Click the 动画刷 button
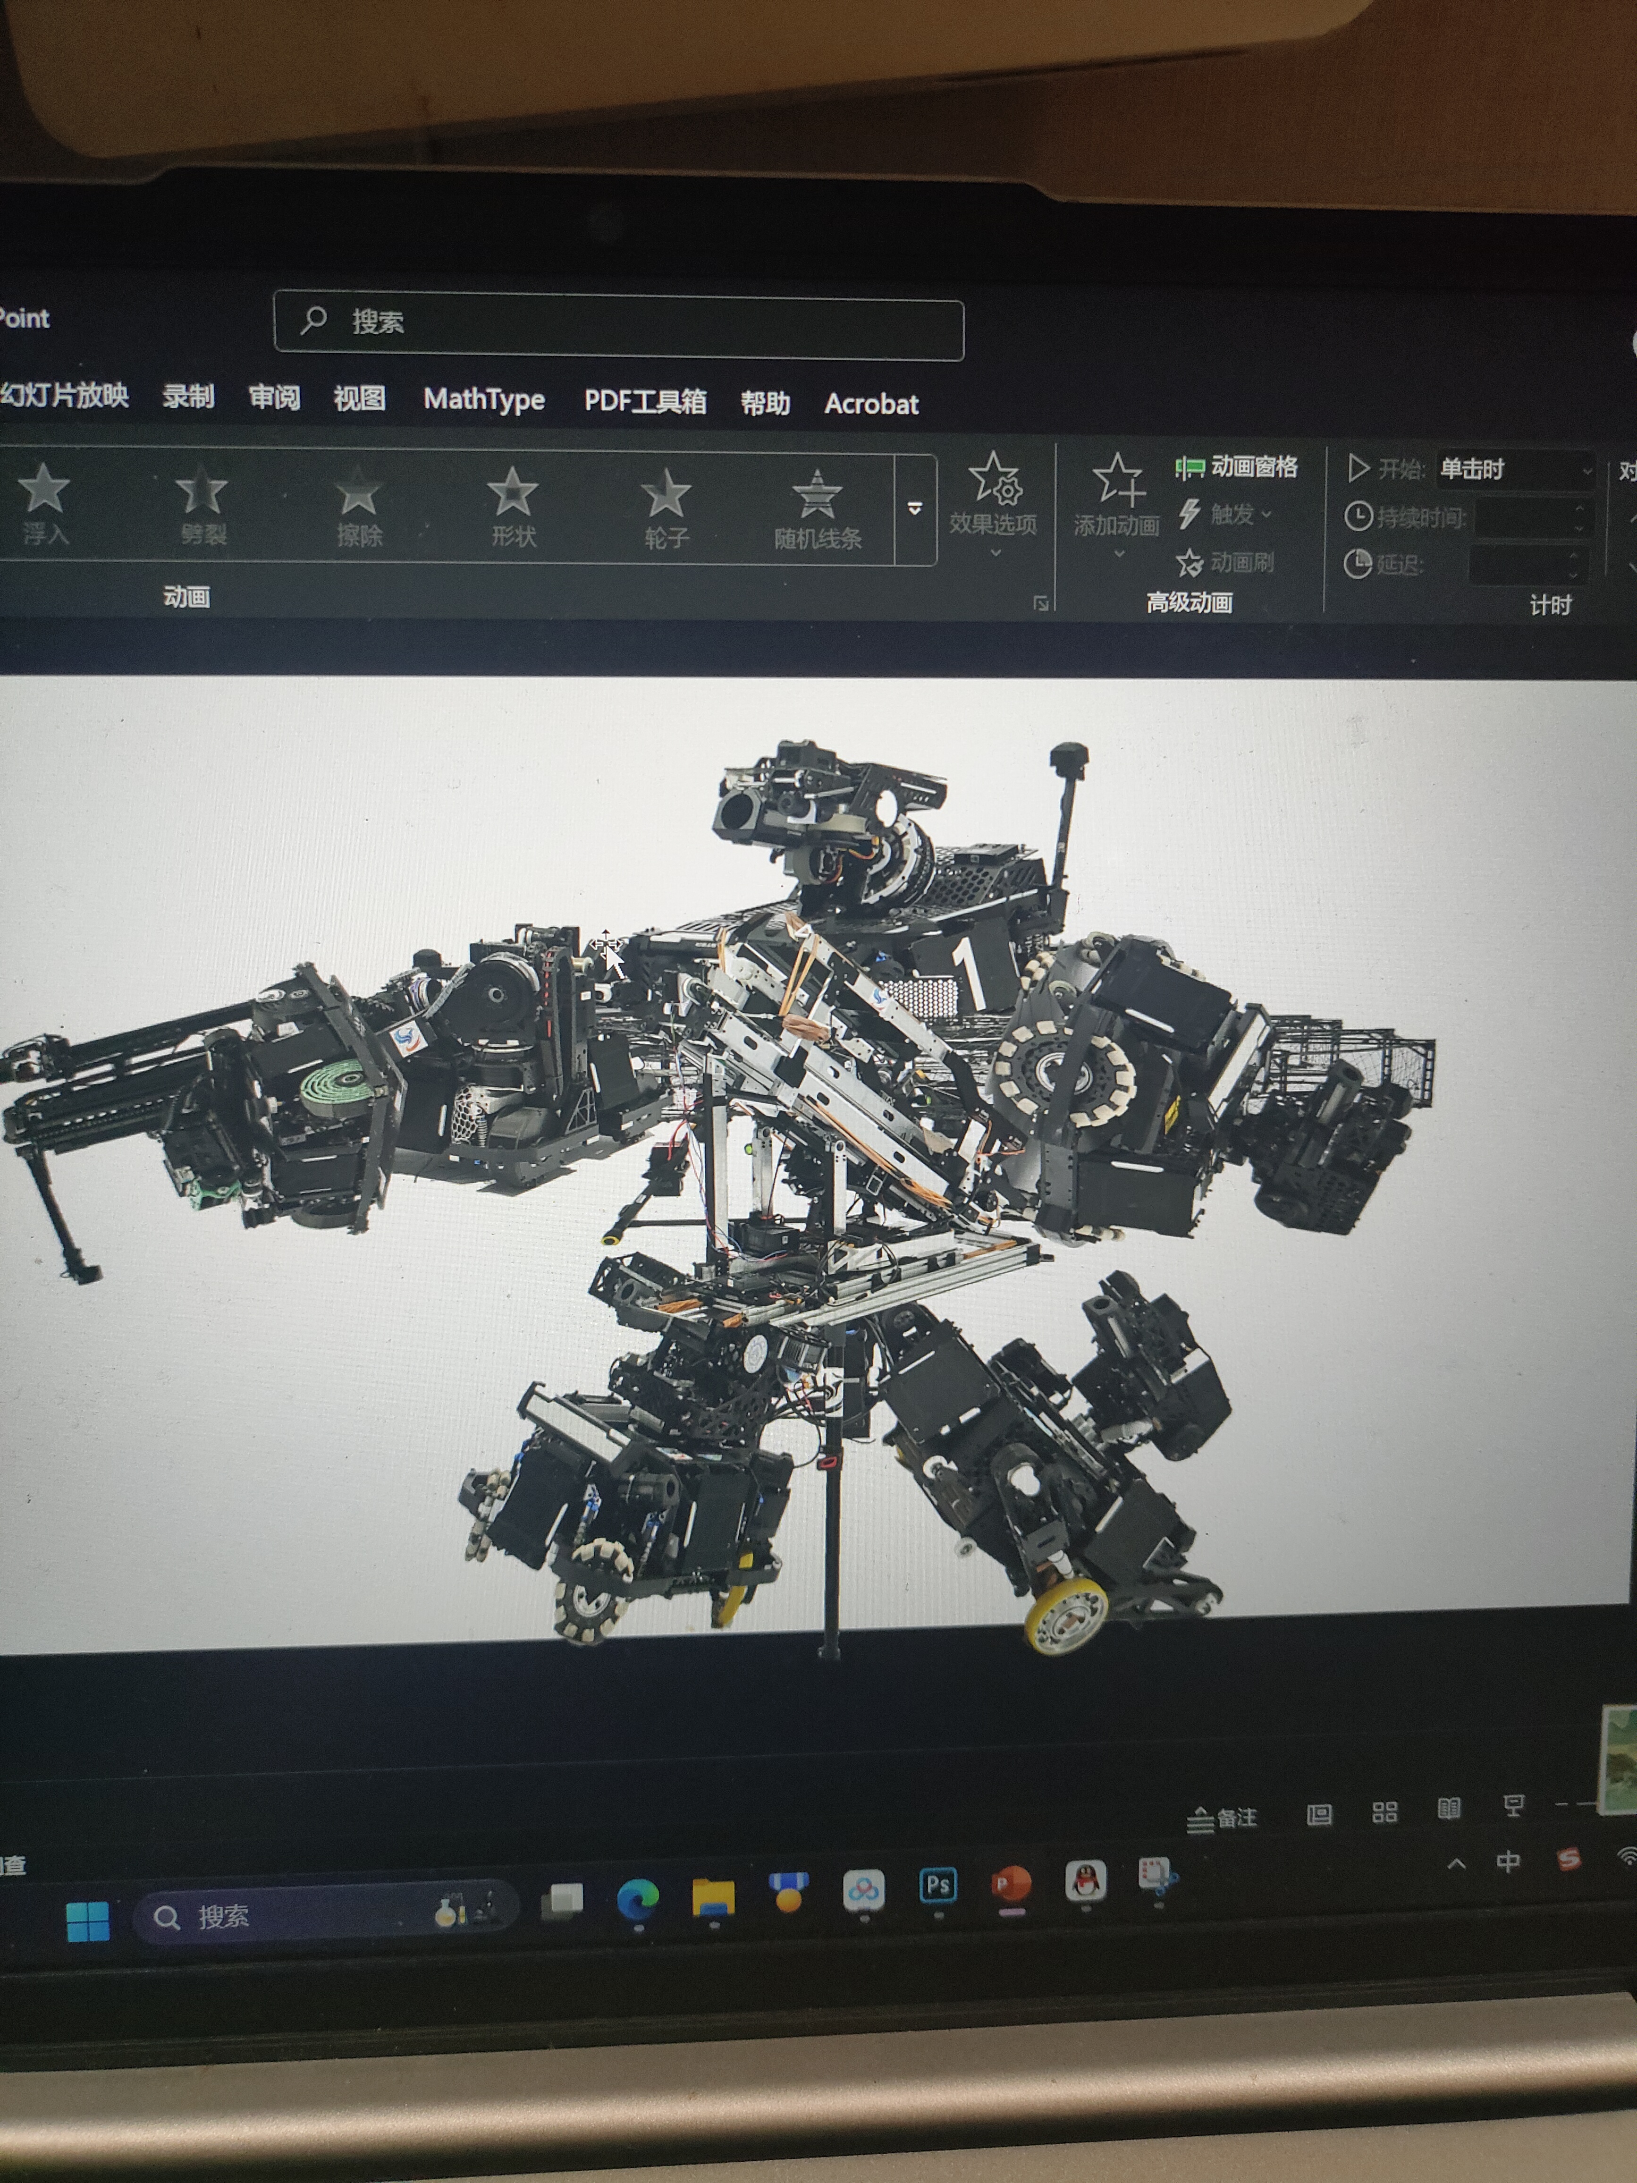This screenshot has height=2183, width=1637. 1224,563
